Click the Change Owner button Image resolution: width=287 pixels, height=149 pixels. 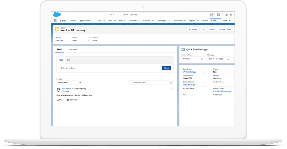225,29
